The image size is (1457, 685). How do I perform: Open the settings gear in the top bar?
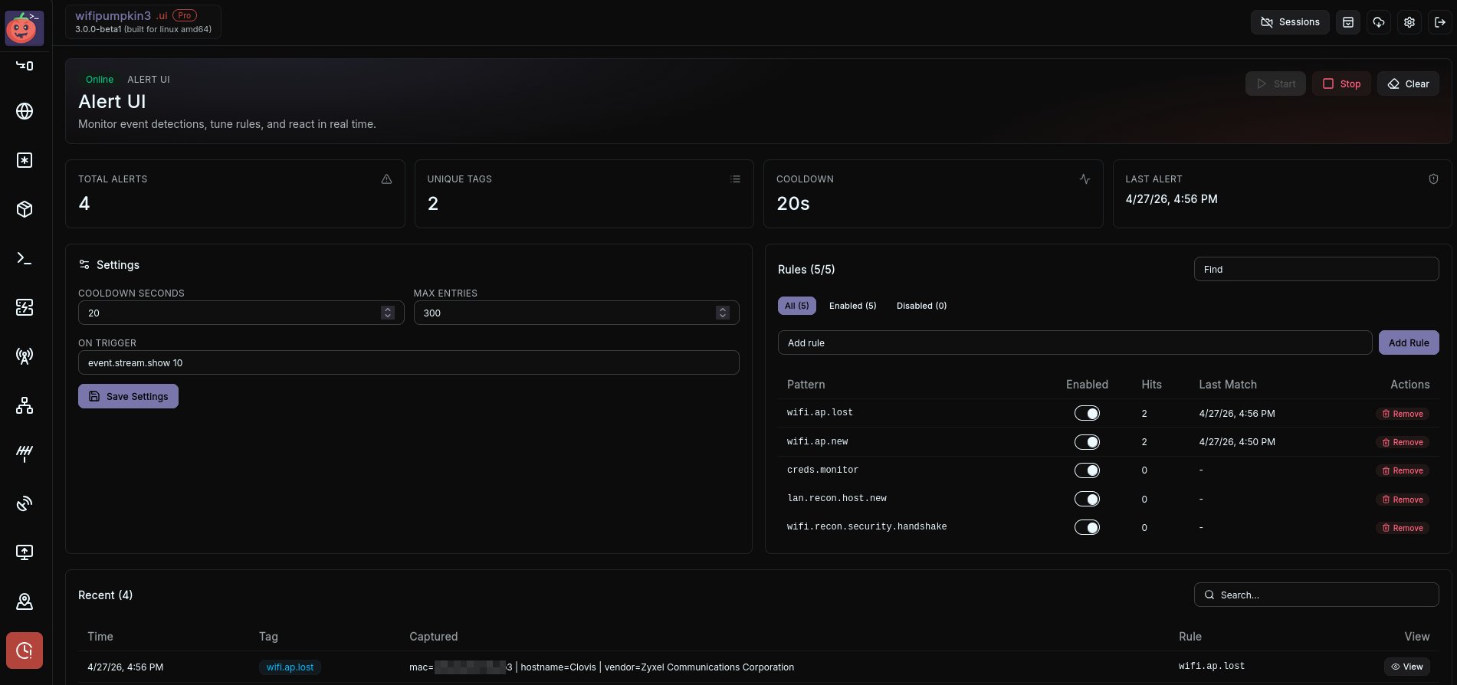pos(1409,22)
